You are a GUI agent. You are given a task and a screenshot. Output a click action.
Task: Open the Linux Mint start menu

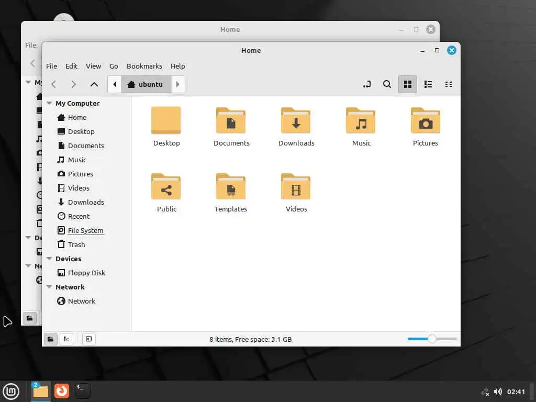11,391
